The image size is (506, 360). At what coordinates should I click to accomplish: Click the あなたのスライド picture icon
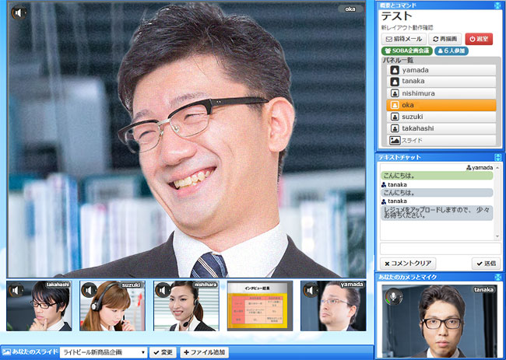[6, 352]
